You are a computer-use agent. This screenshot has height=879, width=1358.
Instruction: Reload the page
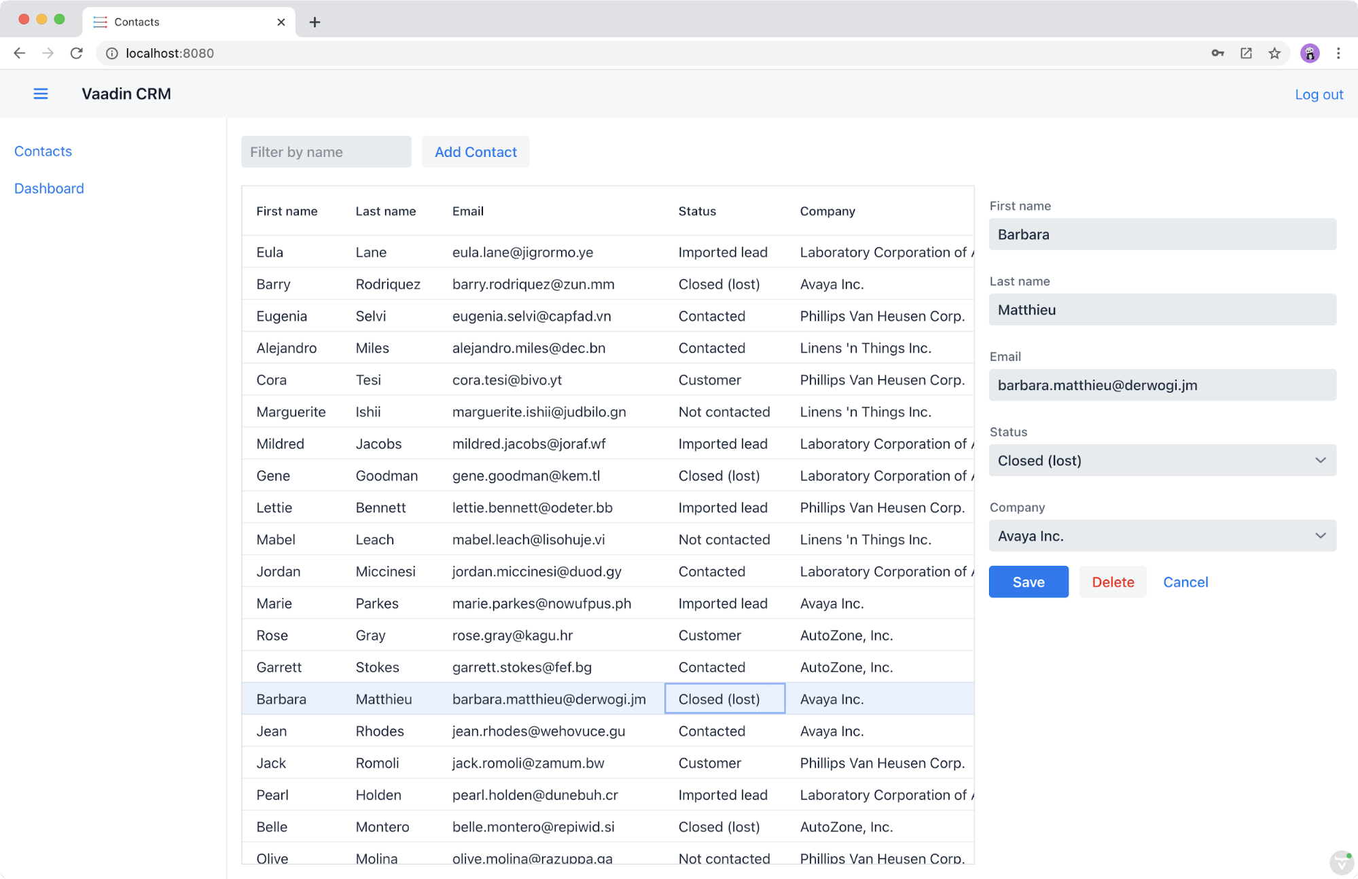pyautogui.click(x=77, y=53)
